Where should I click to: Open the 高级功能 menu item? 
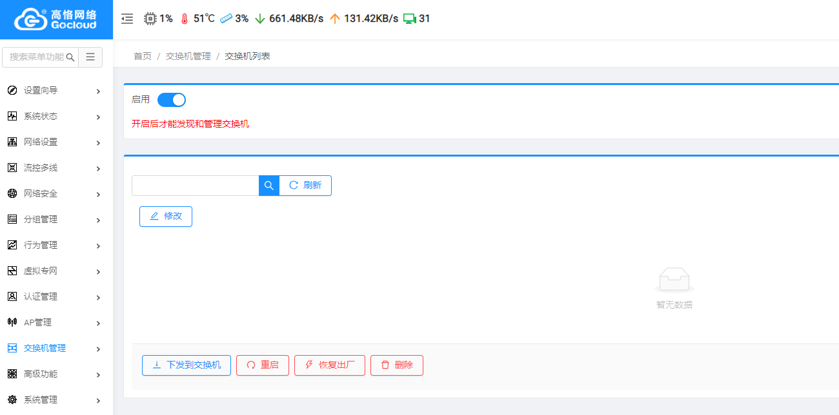56,374
